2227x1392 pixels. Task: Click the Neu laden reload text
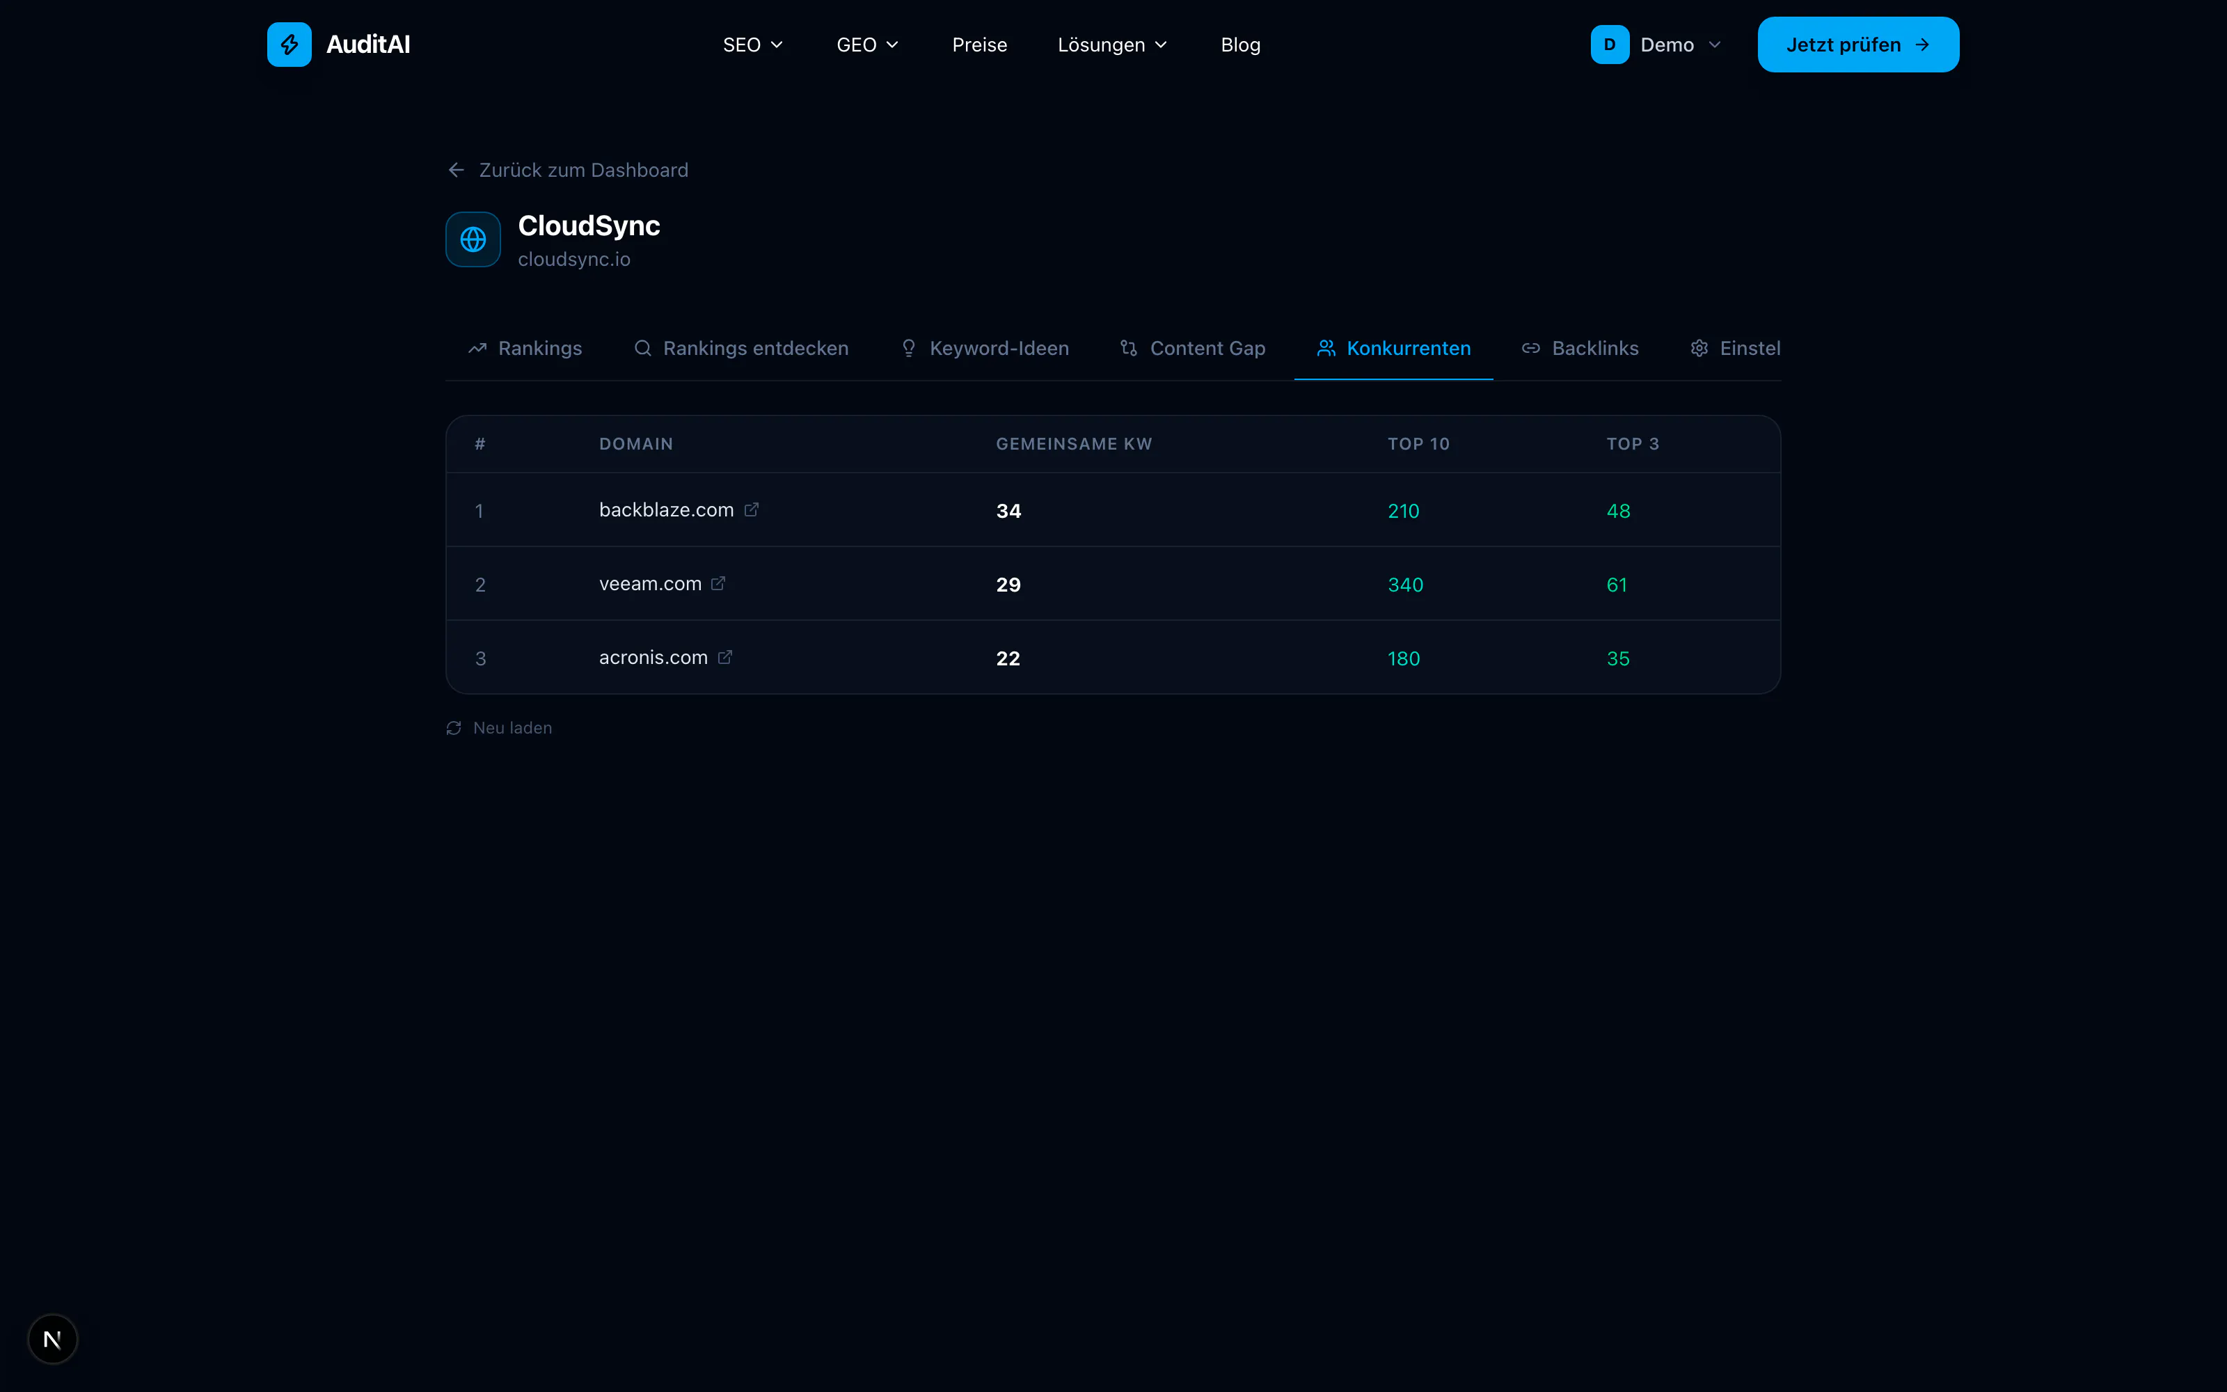pos(513,728)
